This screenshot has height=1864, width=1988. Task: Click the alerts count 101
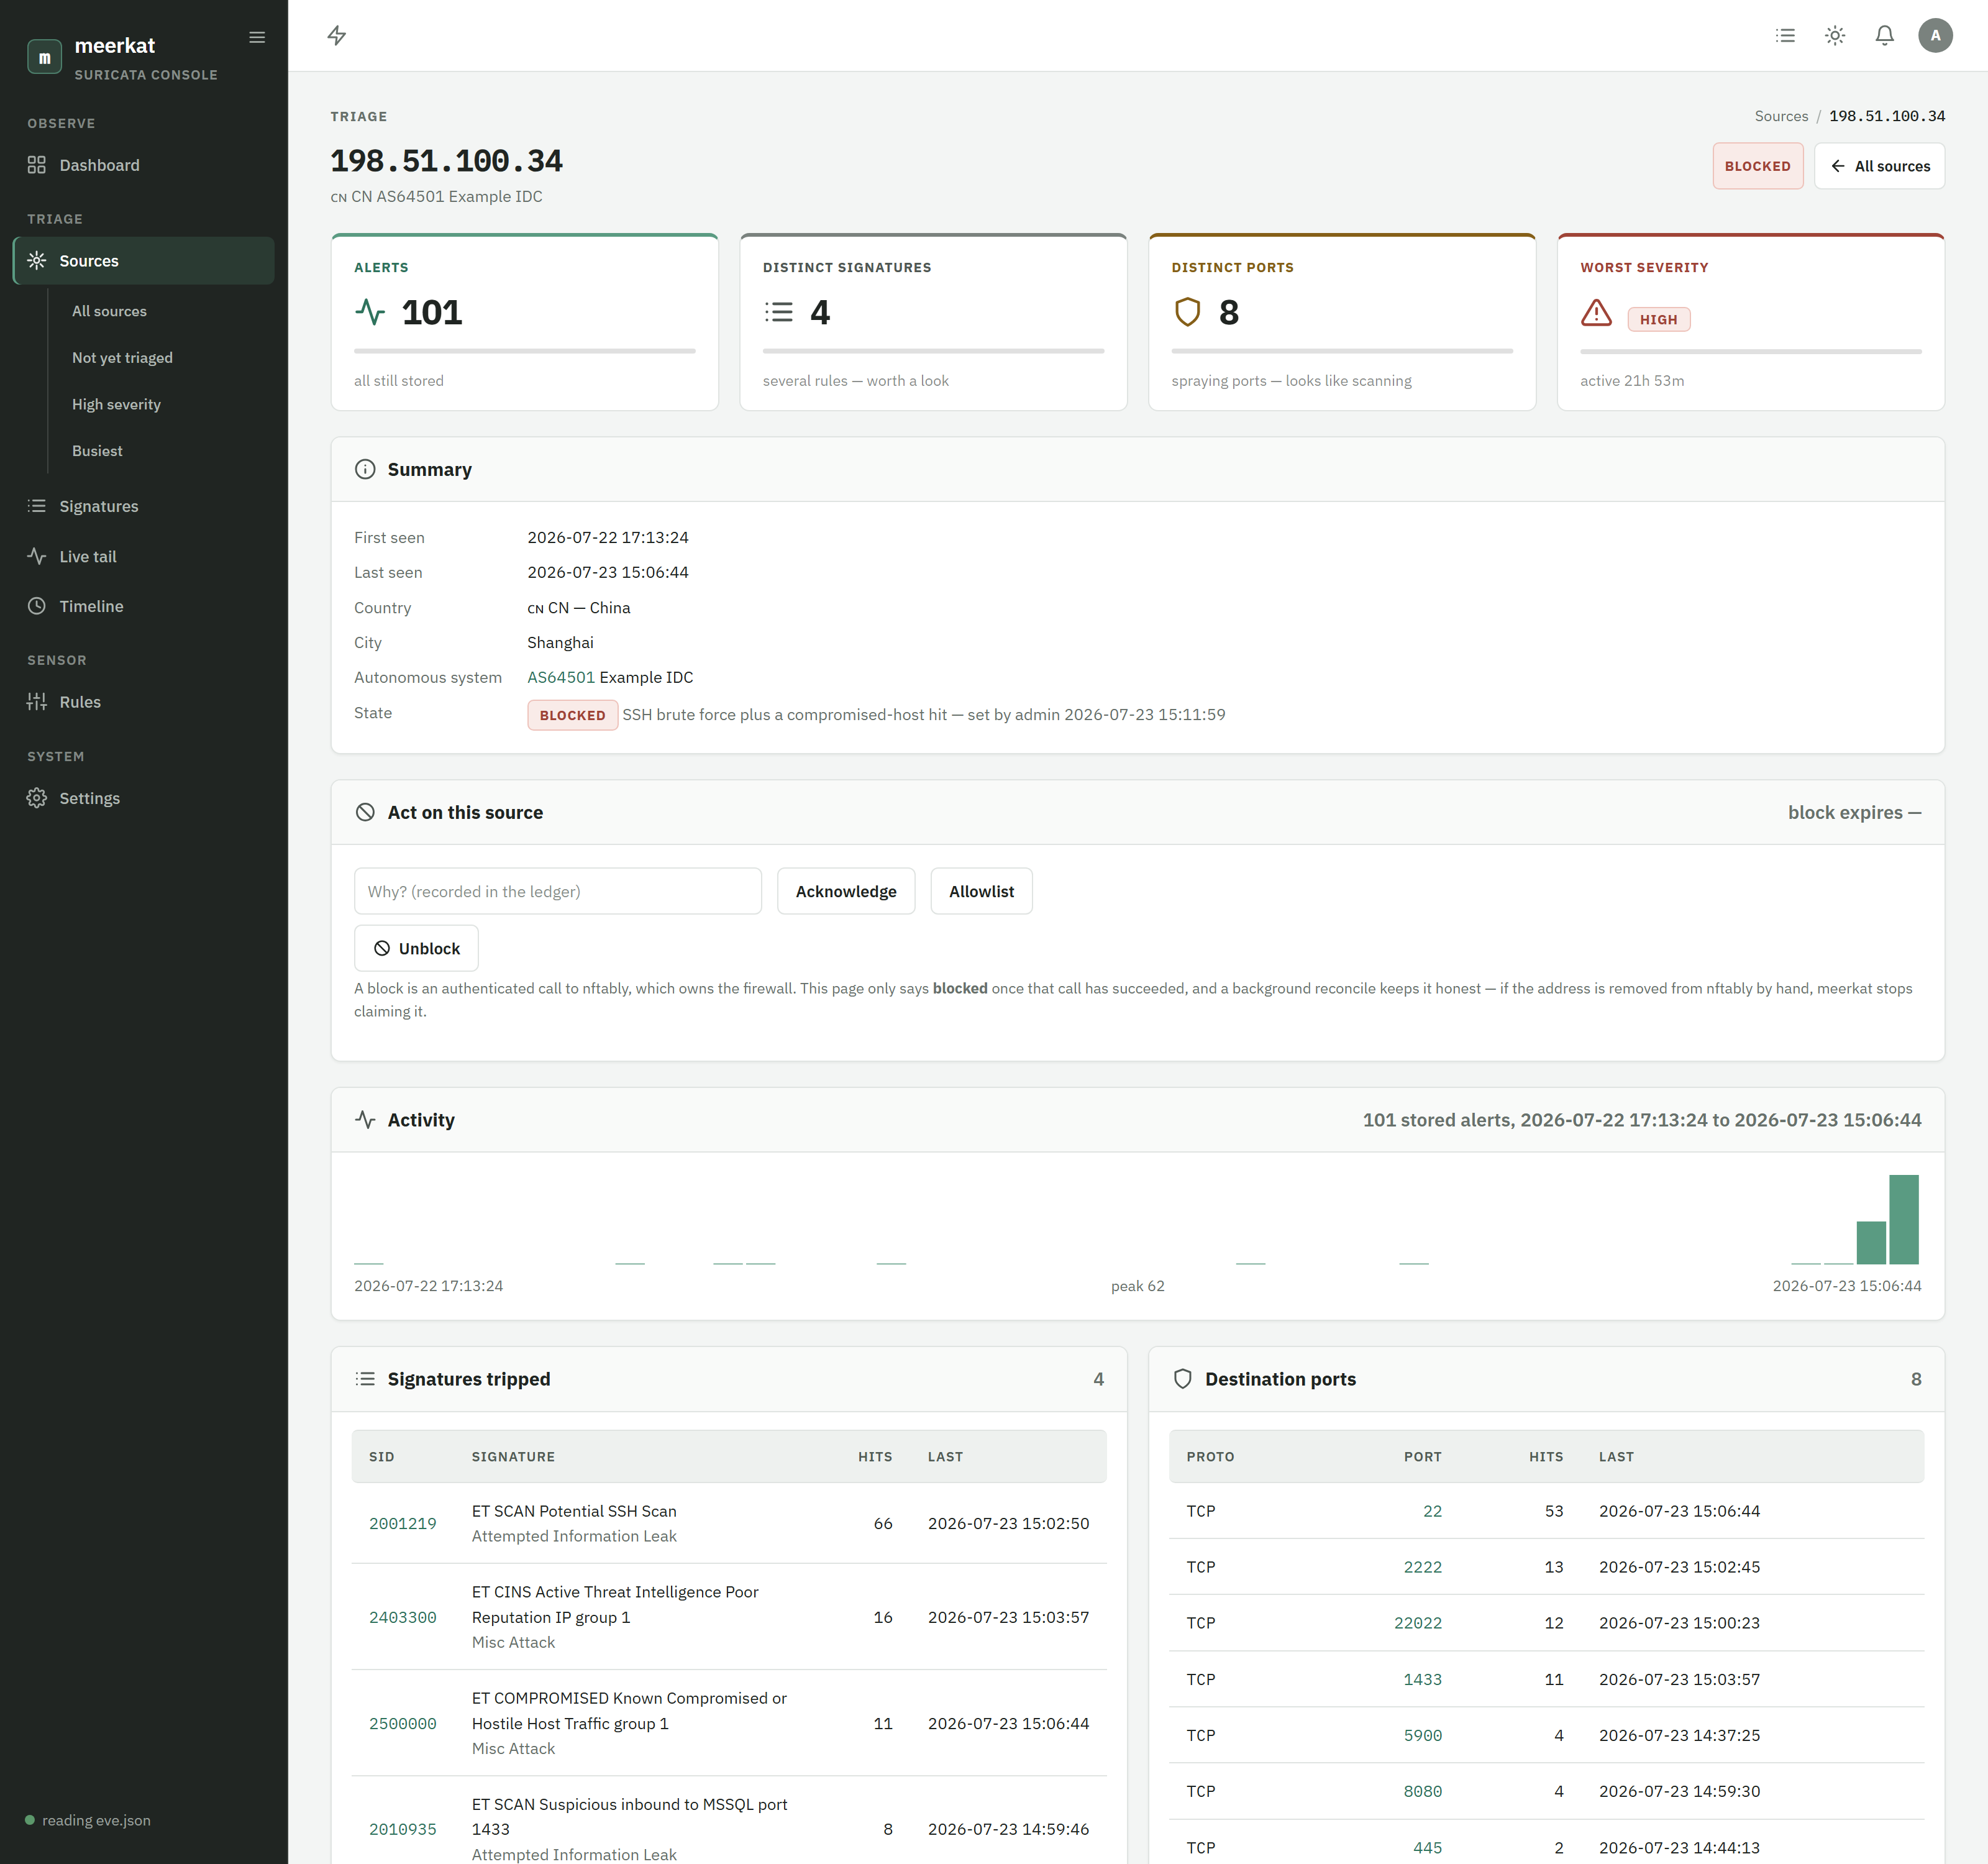tap(431, 312)
